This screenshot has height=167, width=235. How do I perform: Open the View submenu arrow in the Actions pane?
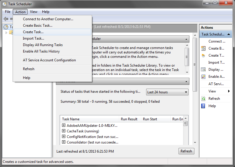[x=229, y=91]
